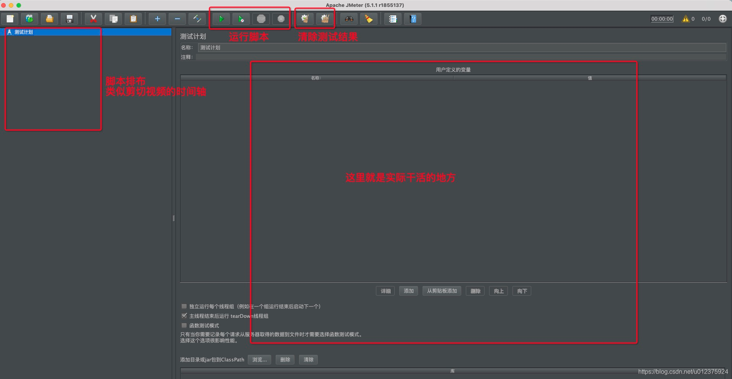Click 浏览... to add ClassPath jar
732x379 pixels.
[x=259, y=359]
